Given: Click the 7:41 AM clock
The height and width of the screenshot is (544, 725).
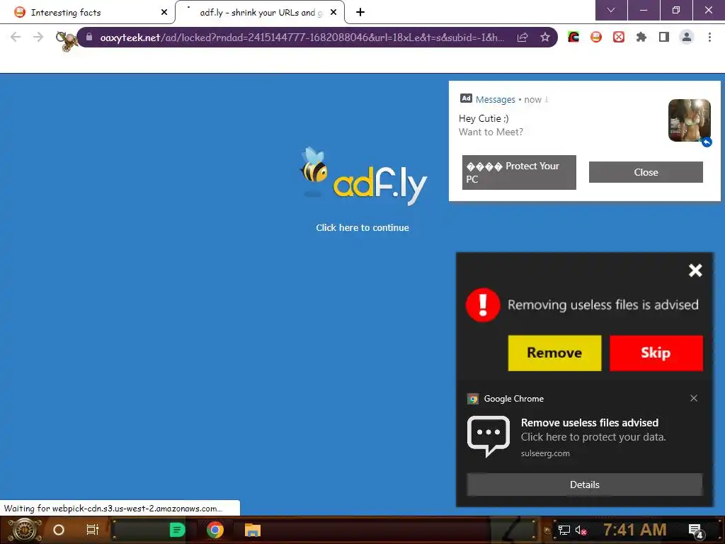Looking at the screenshot, I should pos(635,529).
